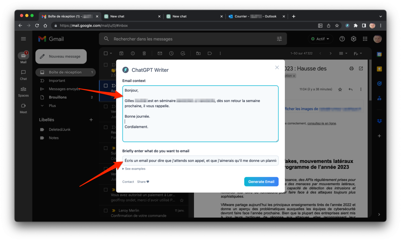Open the Gmail help question mark icon

tap(342, 39)
